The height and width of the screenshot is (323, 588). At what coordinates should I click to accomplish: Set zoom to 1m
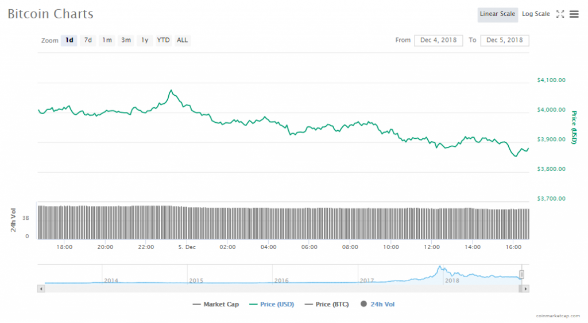tap(107, 40)
